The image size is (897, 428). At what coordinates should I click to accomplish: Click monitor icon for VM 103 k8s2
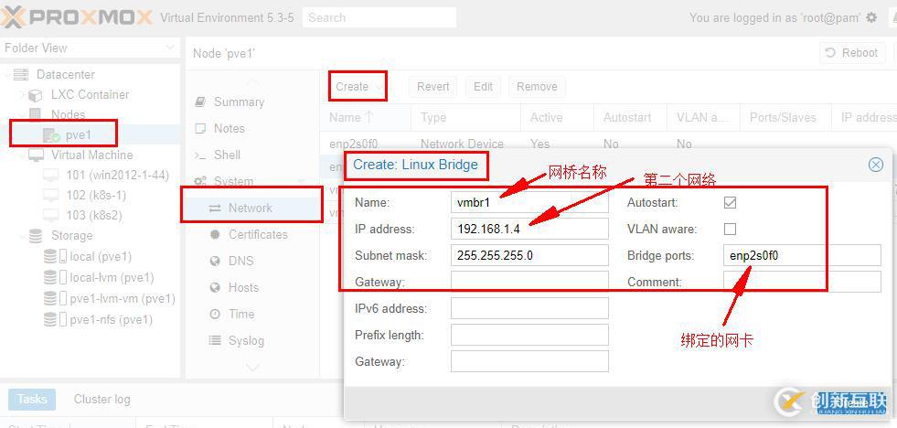point(51,215)
